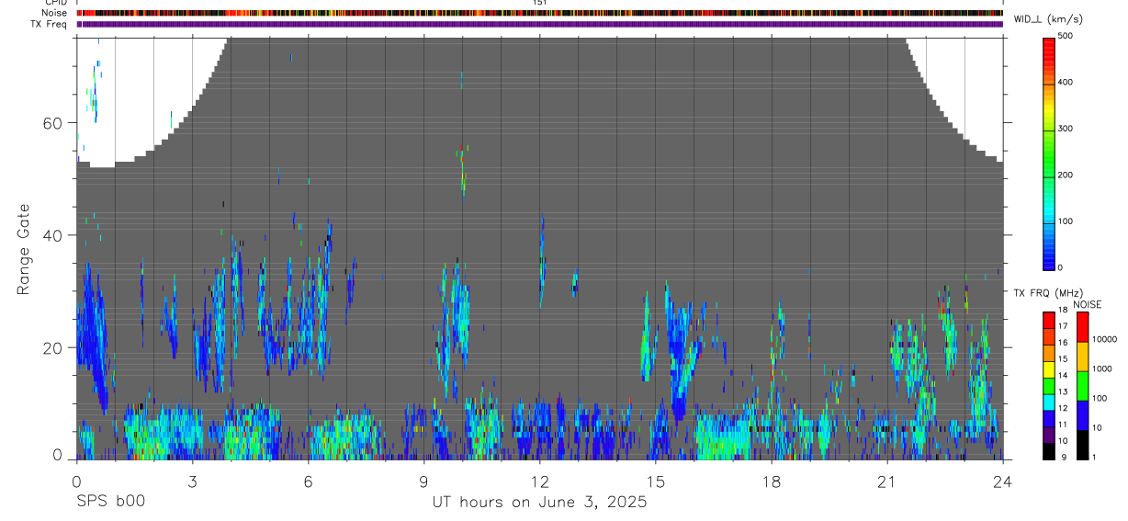
Task: Click the 'UT hours on June 3, 2025' axis title
Action: click(539, 502)
